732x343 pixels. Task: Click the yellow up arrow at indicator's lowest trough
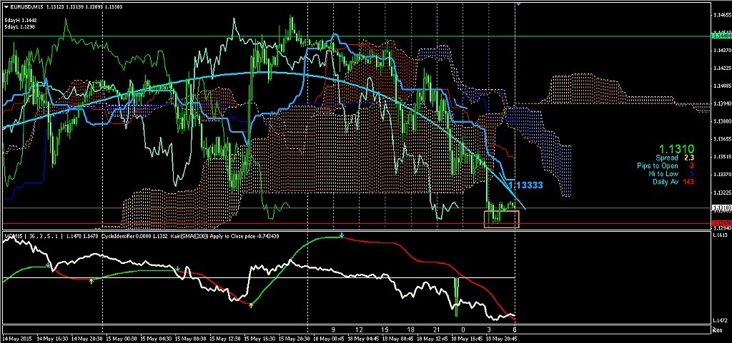(x=251, y=305)
